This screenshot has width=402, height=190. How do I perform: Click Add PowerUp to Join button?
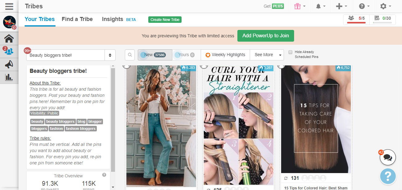click(x=265, y=36)
